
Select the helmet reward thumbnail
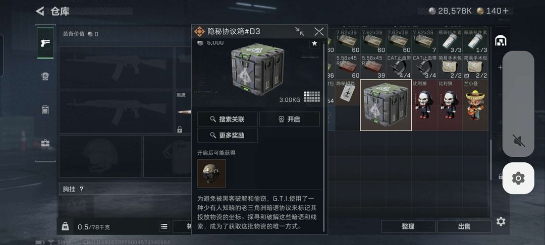(211, 173)
